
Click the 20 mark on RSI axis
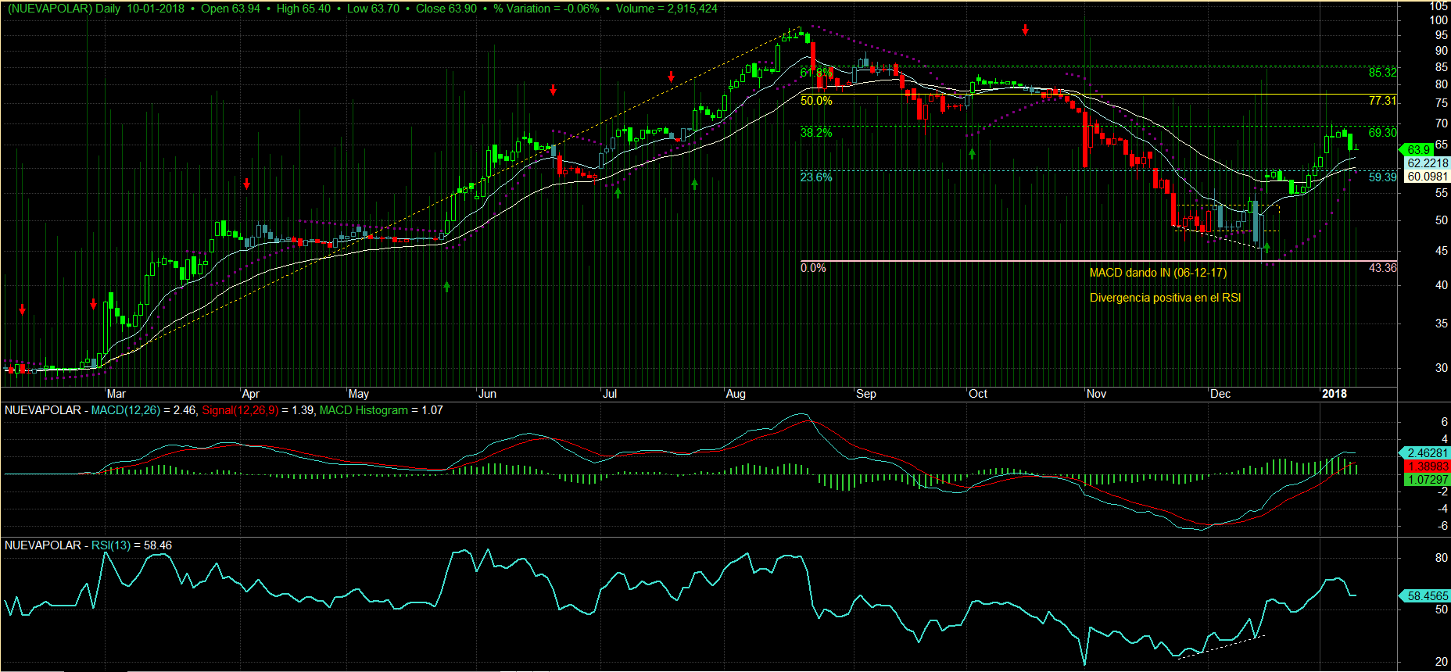[x=1442, y=662]
